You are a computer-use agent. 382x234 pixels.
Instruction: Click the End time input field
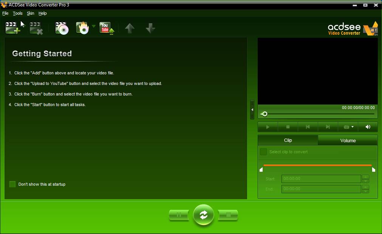(x=321, y=189)
